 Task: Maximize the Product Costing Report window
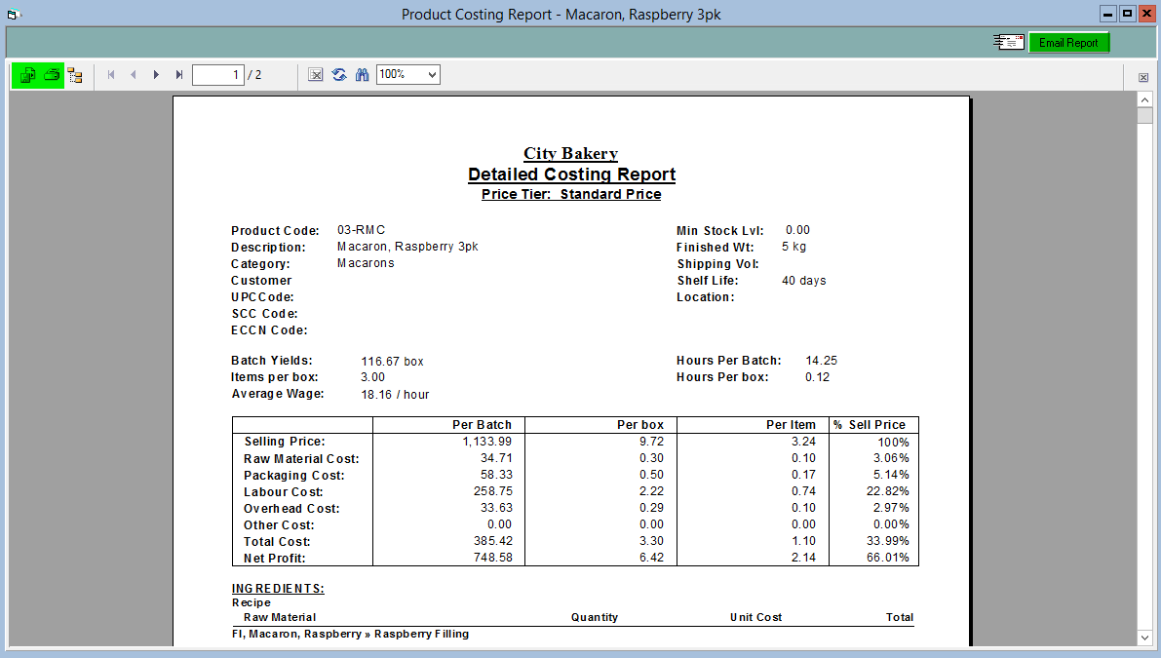coord(1127,14)
